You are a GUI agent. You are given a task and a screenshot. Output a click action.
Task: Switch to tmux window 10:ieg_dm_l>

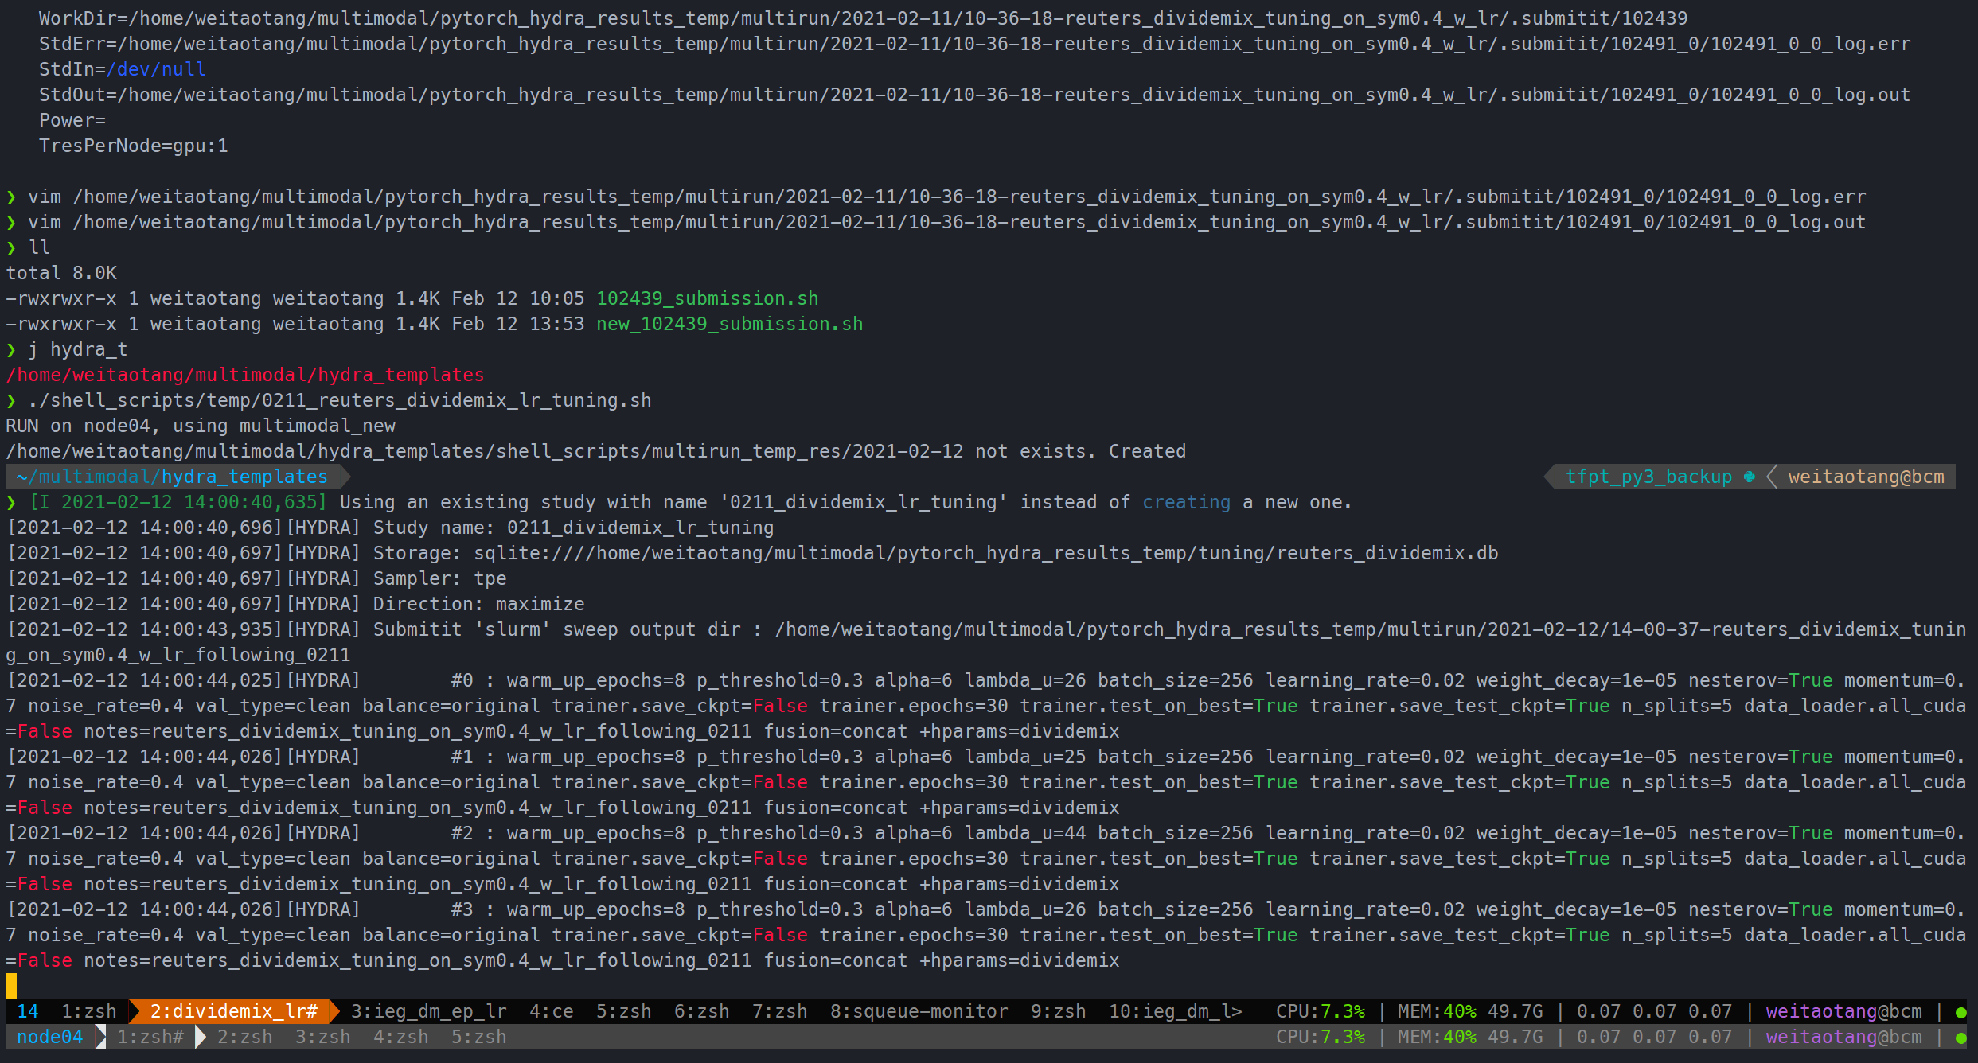pos(1176,1011)
